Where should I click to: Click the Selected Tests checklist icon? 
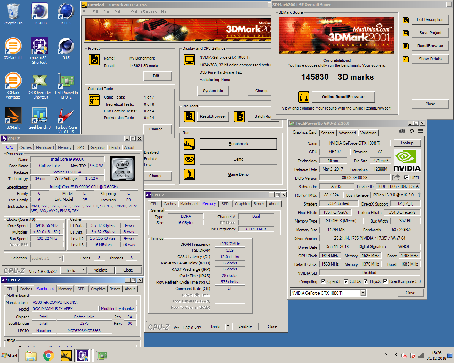click(x=94, y=100)
